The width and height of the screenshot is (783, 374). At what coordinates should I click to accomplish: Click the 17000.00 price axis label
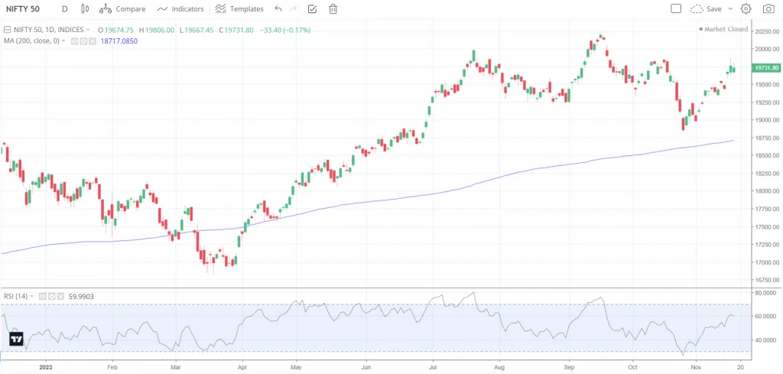point(766,262)
